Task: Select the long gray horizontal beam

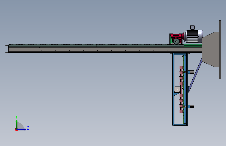Action: coord(105,50)
